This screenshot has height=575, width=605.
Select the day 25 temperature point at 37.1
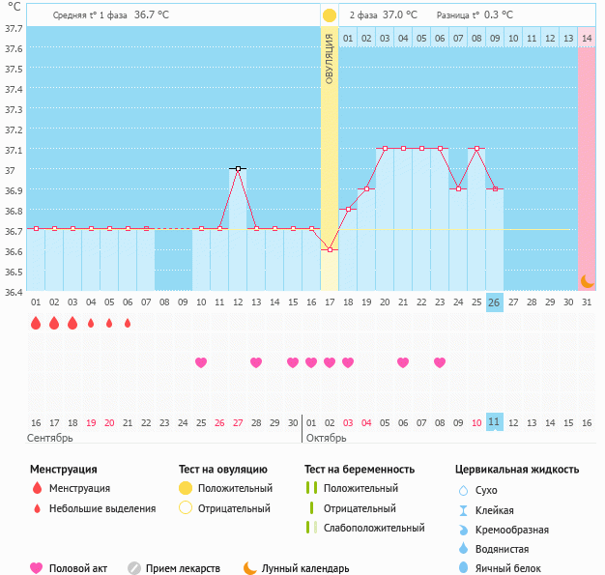pos(476,149)
